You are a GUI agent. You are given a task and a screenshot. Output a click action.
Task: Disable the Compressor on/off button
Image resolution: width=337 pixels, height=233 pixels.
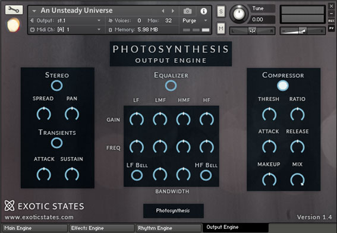pyautogui.click(x=283, y=86)
